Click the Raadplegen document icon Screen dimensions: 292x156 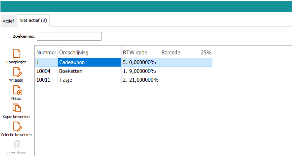(x=16, y=54)
